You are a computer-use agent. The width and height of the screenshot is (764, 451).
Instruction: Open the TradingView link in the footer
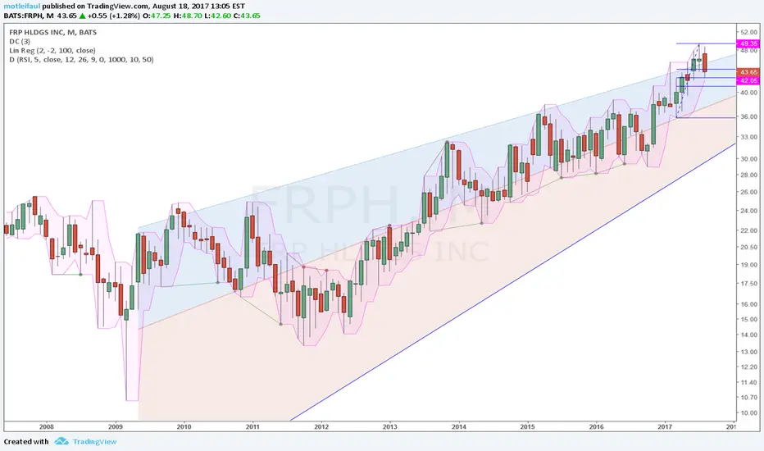(94, 441)
